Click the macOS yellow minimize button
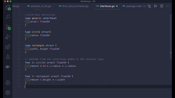This screenshot has width=175, height=98. click(x=8, y=1)
